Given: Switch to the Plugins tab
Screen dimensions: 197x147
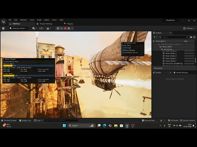Looking at the screenshot, I should (x=68, y=24).
